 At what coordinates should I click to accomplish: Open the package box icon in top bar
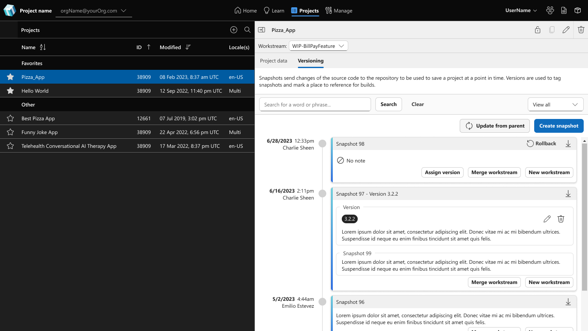[x=578, y=10]
